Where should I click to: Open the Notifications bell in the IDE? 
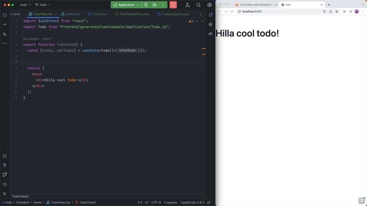[x=210, y=15]
